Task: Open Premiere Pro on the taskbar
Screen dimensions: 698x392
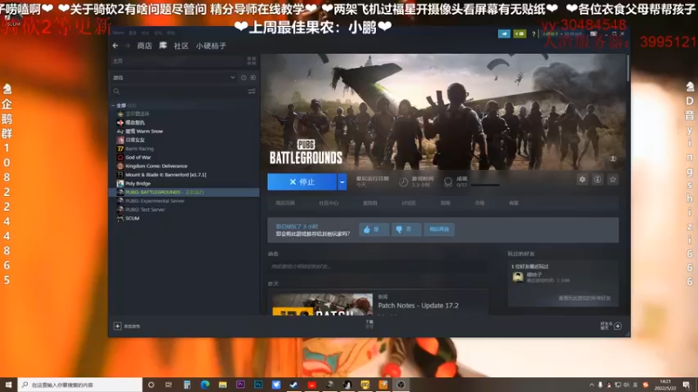Action: pos(241,384)
